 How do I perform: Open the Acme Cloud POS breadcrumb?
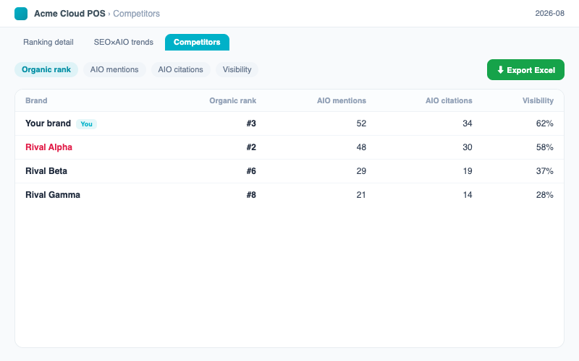(69, 14)
